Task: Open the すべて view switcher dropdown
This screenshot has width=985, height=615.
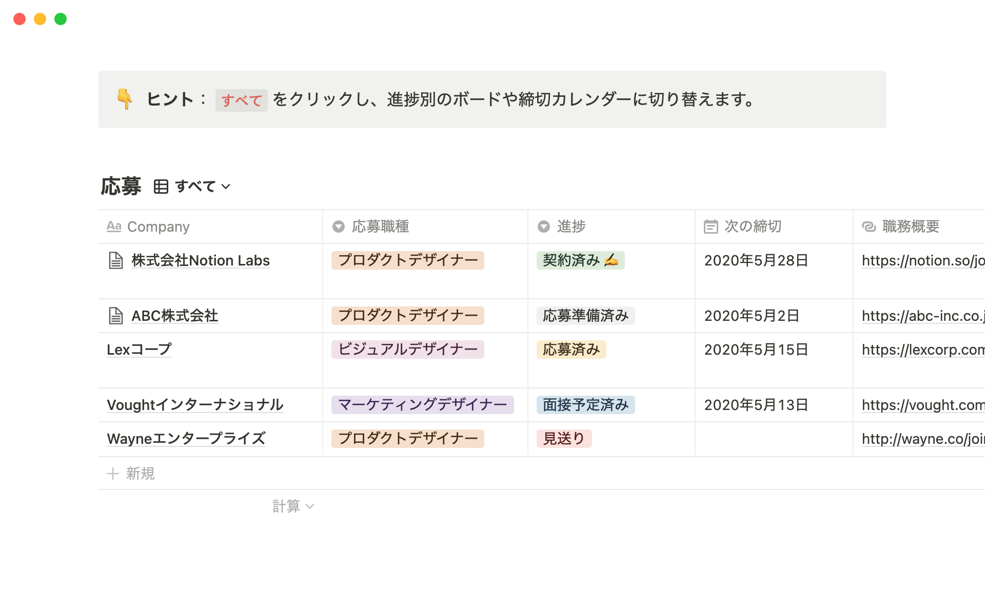Action: coord(203,187)
